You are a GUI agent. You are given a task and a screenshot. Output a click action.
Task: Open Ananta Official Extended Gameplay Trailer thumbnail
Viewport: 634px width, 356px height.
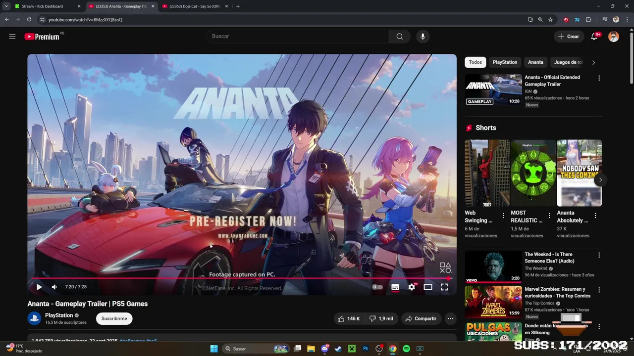(x=493, y=90)
